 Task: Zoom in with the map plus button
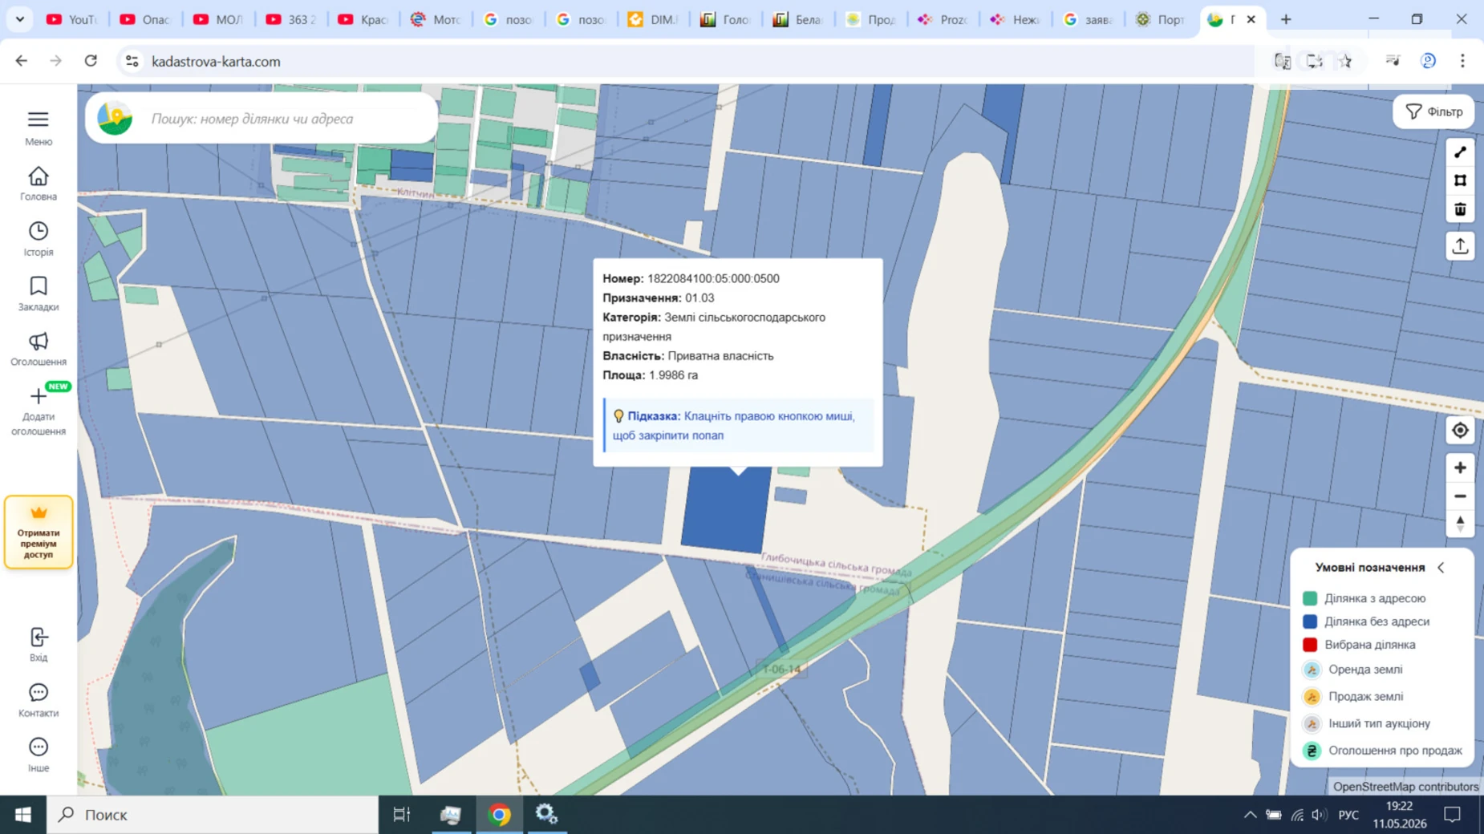[1460, 468]
